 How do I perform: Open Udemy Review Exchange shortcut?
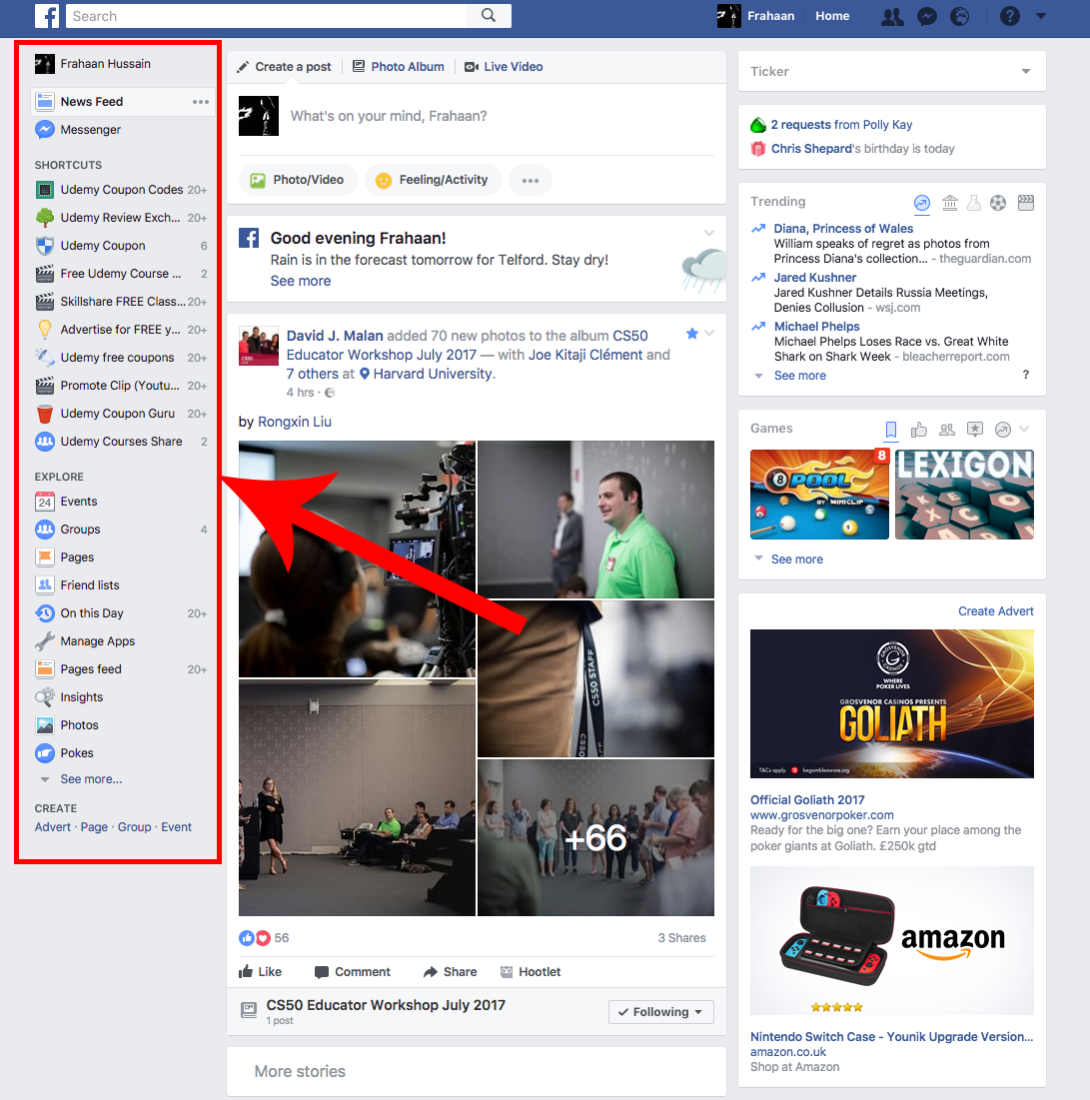(x=123, y=218)
